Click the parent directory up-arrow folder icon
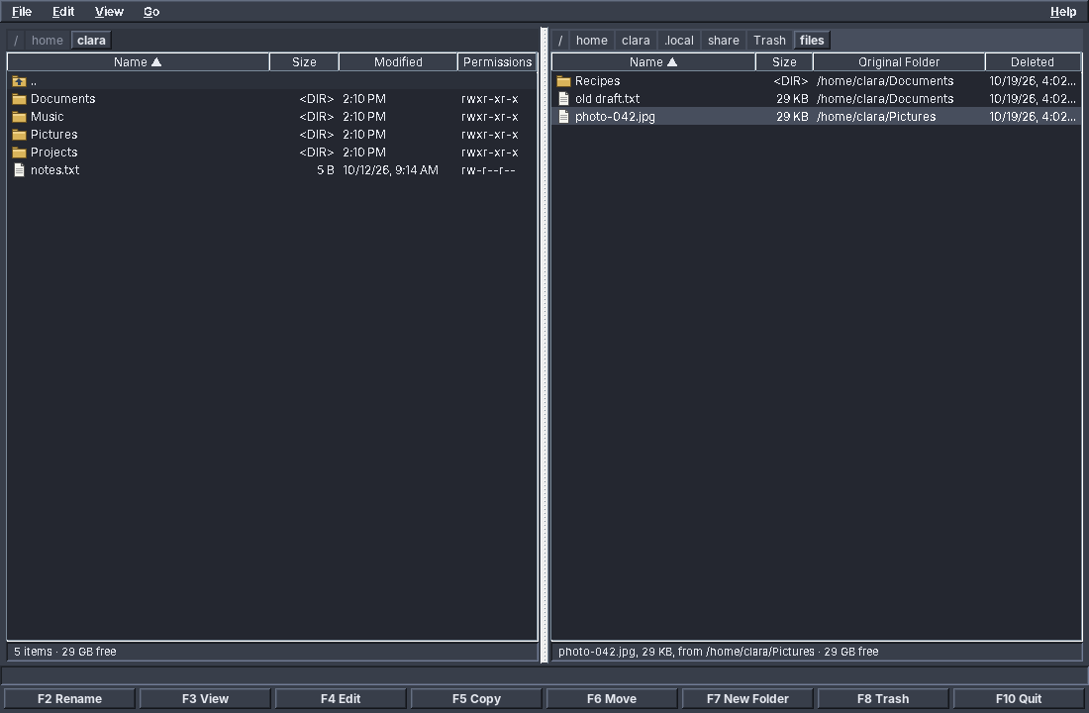 click(20, 81)
